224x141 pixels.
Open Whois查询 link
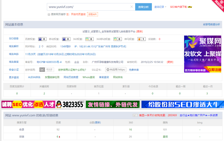pyautogui.click(x=89, y=77)
